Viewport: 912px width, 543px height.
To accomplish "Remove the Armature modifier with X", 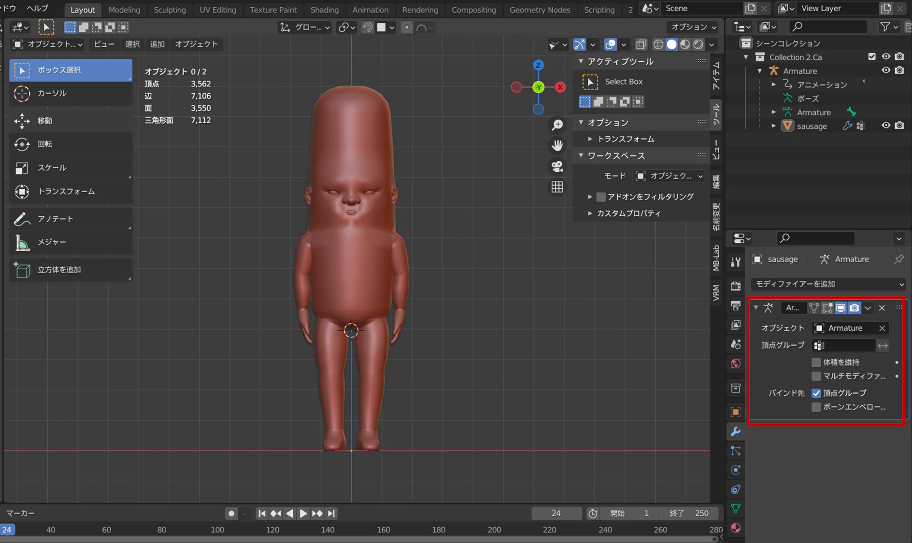I will click(x=882, y=307).
